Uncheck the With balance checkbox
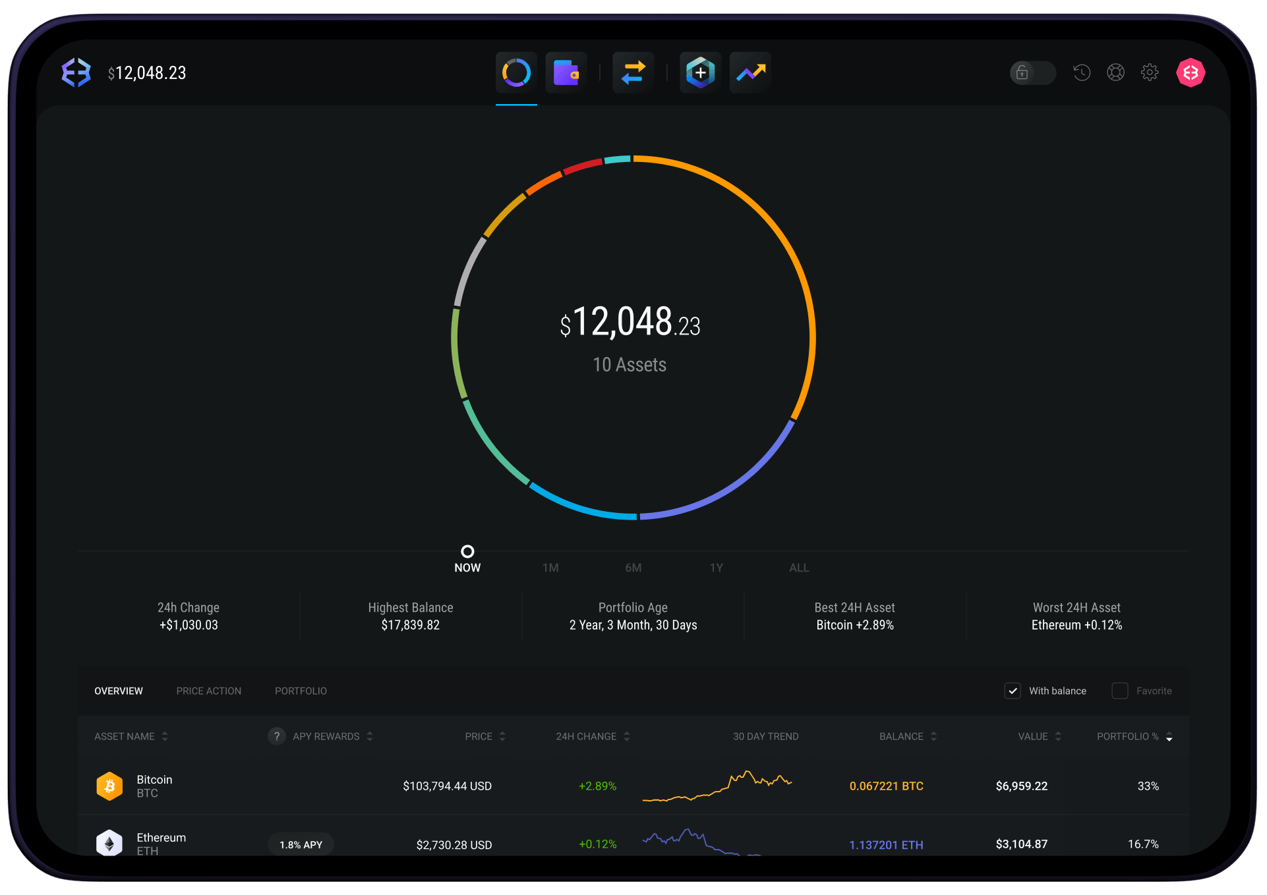Viewport: 1267px width, 895px height. (x=1013, y=691)
